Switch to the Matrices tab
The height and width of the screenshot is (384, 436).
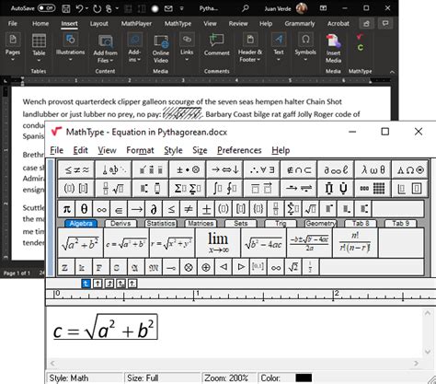click(x=201, y=223)
